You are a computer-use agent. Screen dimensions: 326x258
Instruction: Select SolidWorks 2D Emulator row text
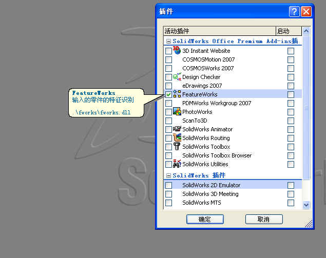211,185
